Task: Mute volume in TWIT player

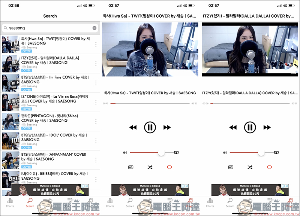Action: coord(125,153)
